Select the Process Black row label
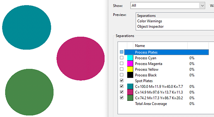 [x=146, y=75]
